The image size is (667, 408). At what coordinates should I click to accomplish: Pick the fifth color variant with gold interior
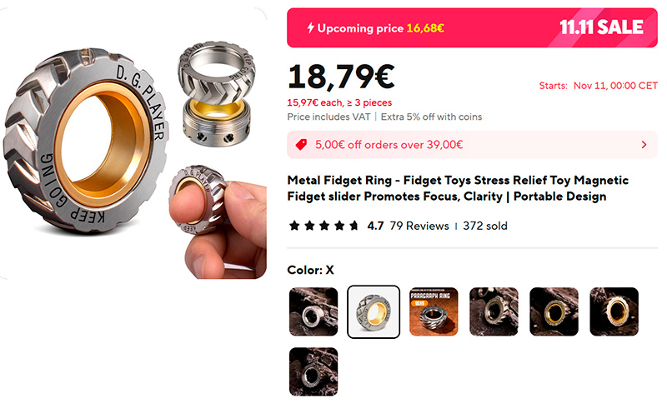point(554,311)
